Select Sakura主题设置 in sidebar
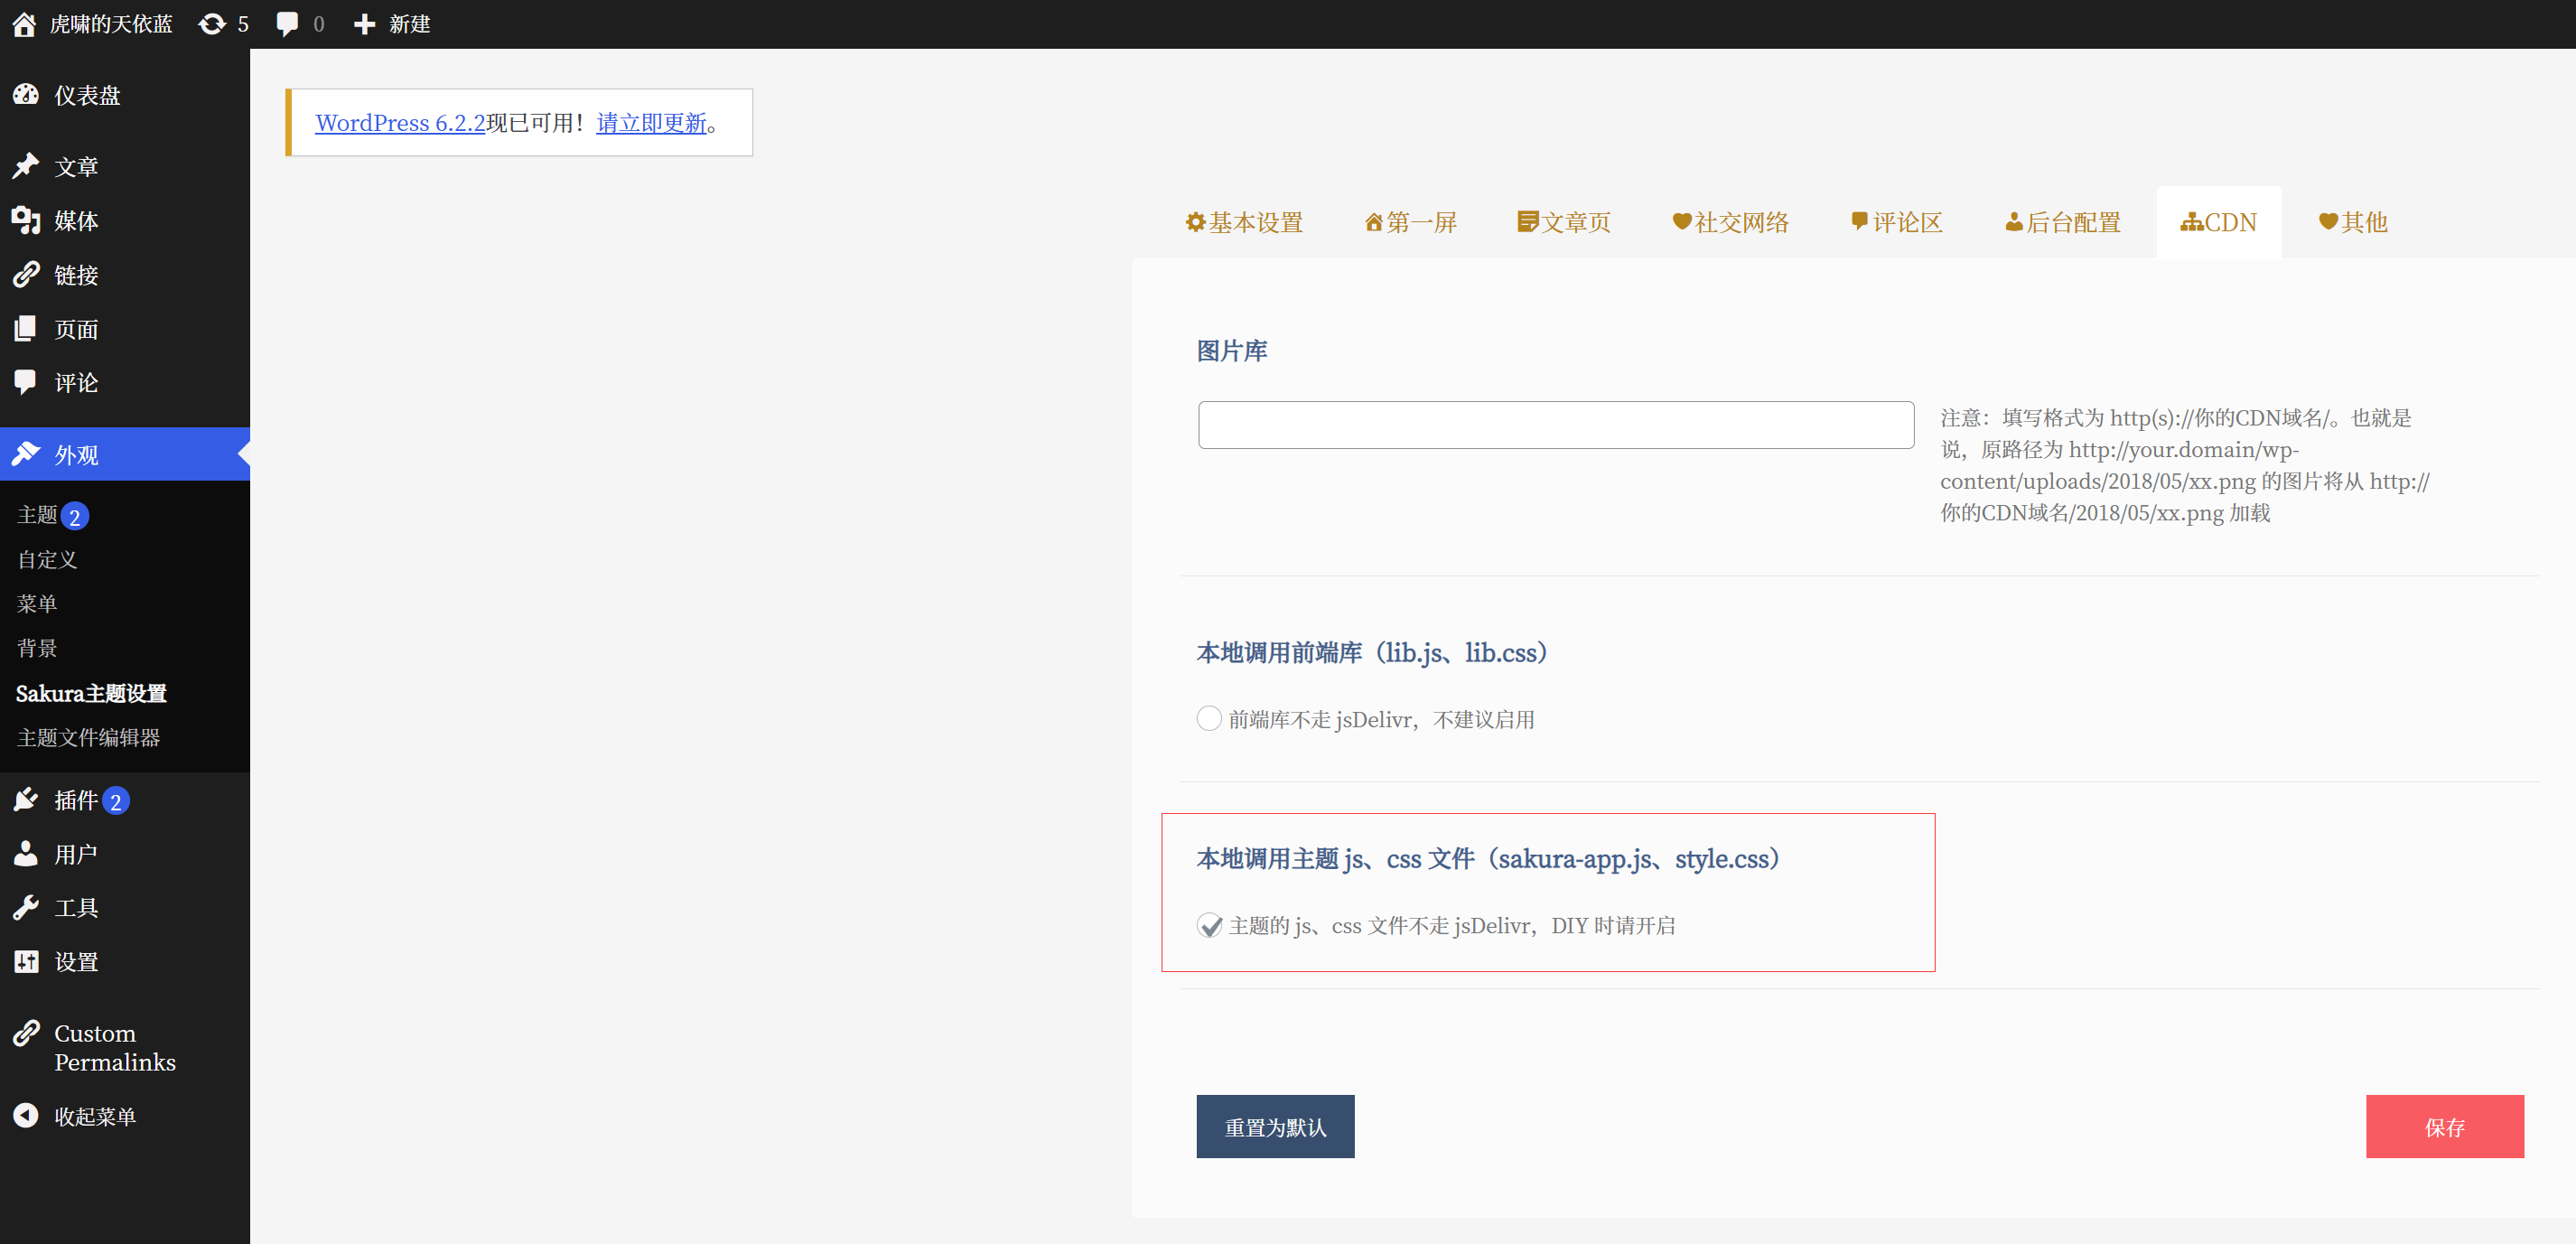 91,693
